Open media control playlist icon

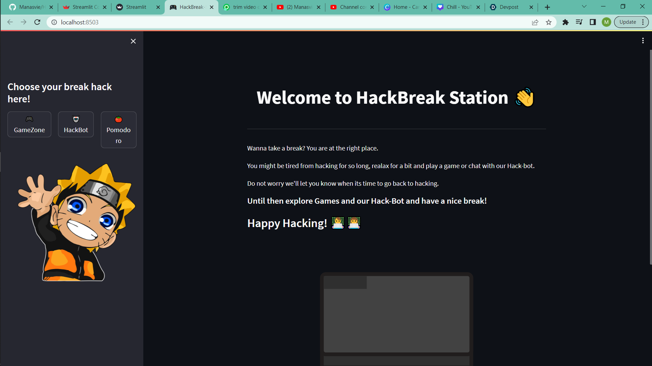(x=579, y=22)
